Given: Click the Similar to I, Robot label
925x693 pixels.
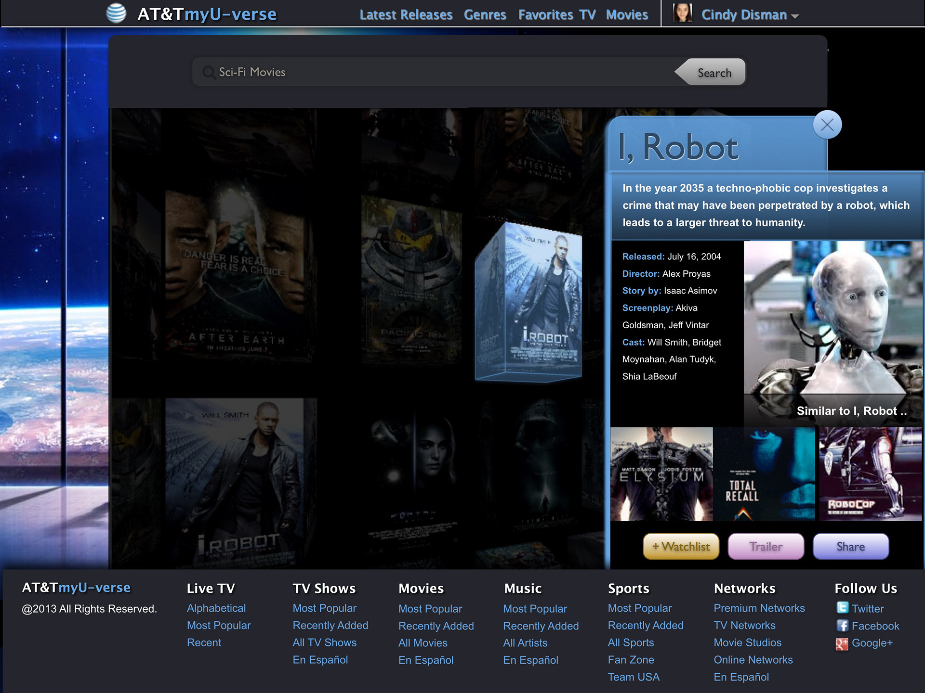Looking at the screenshot, I should tap(852, 411).
